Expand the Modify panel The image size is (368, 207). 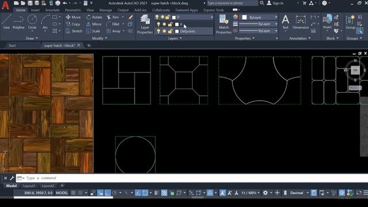click(x=99, y=39)
